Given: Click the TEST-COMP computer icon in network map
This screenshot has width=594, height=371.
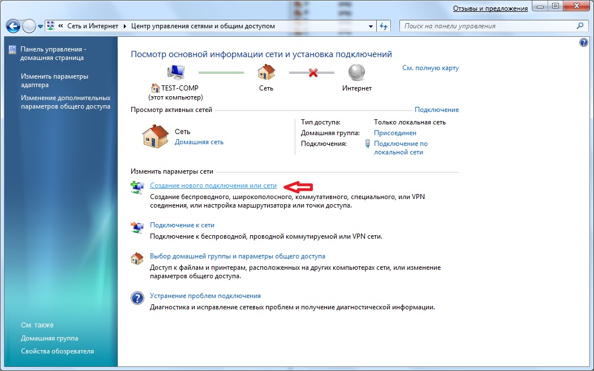Looking at the screenshot, I should click(x=176, y=72).
